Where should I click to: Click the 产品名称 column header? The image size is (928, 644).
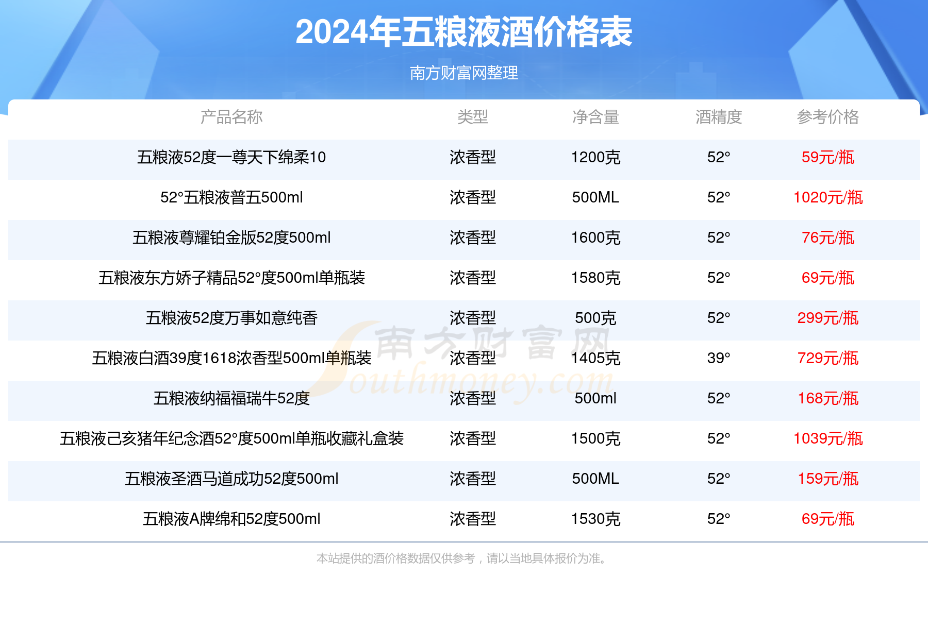coord(231,117)
